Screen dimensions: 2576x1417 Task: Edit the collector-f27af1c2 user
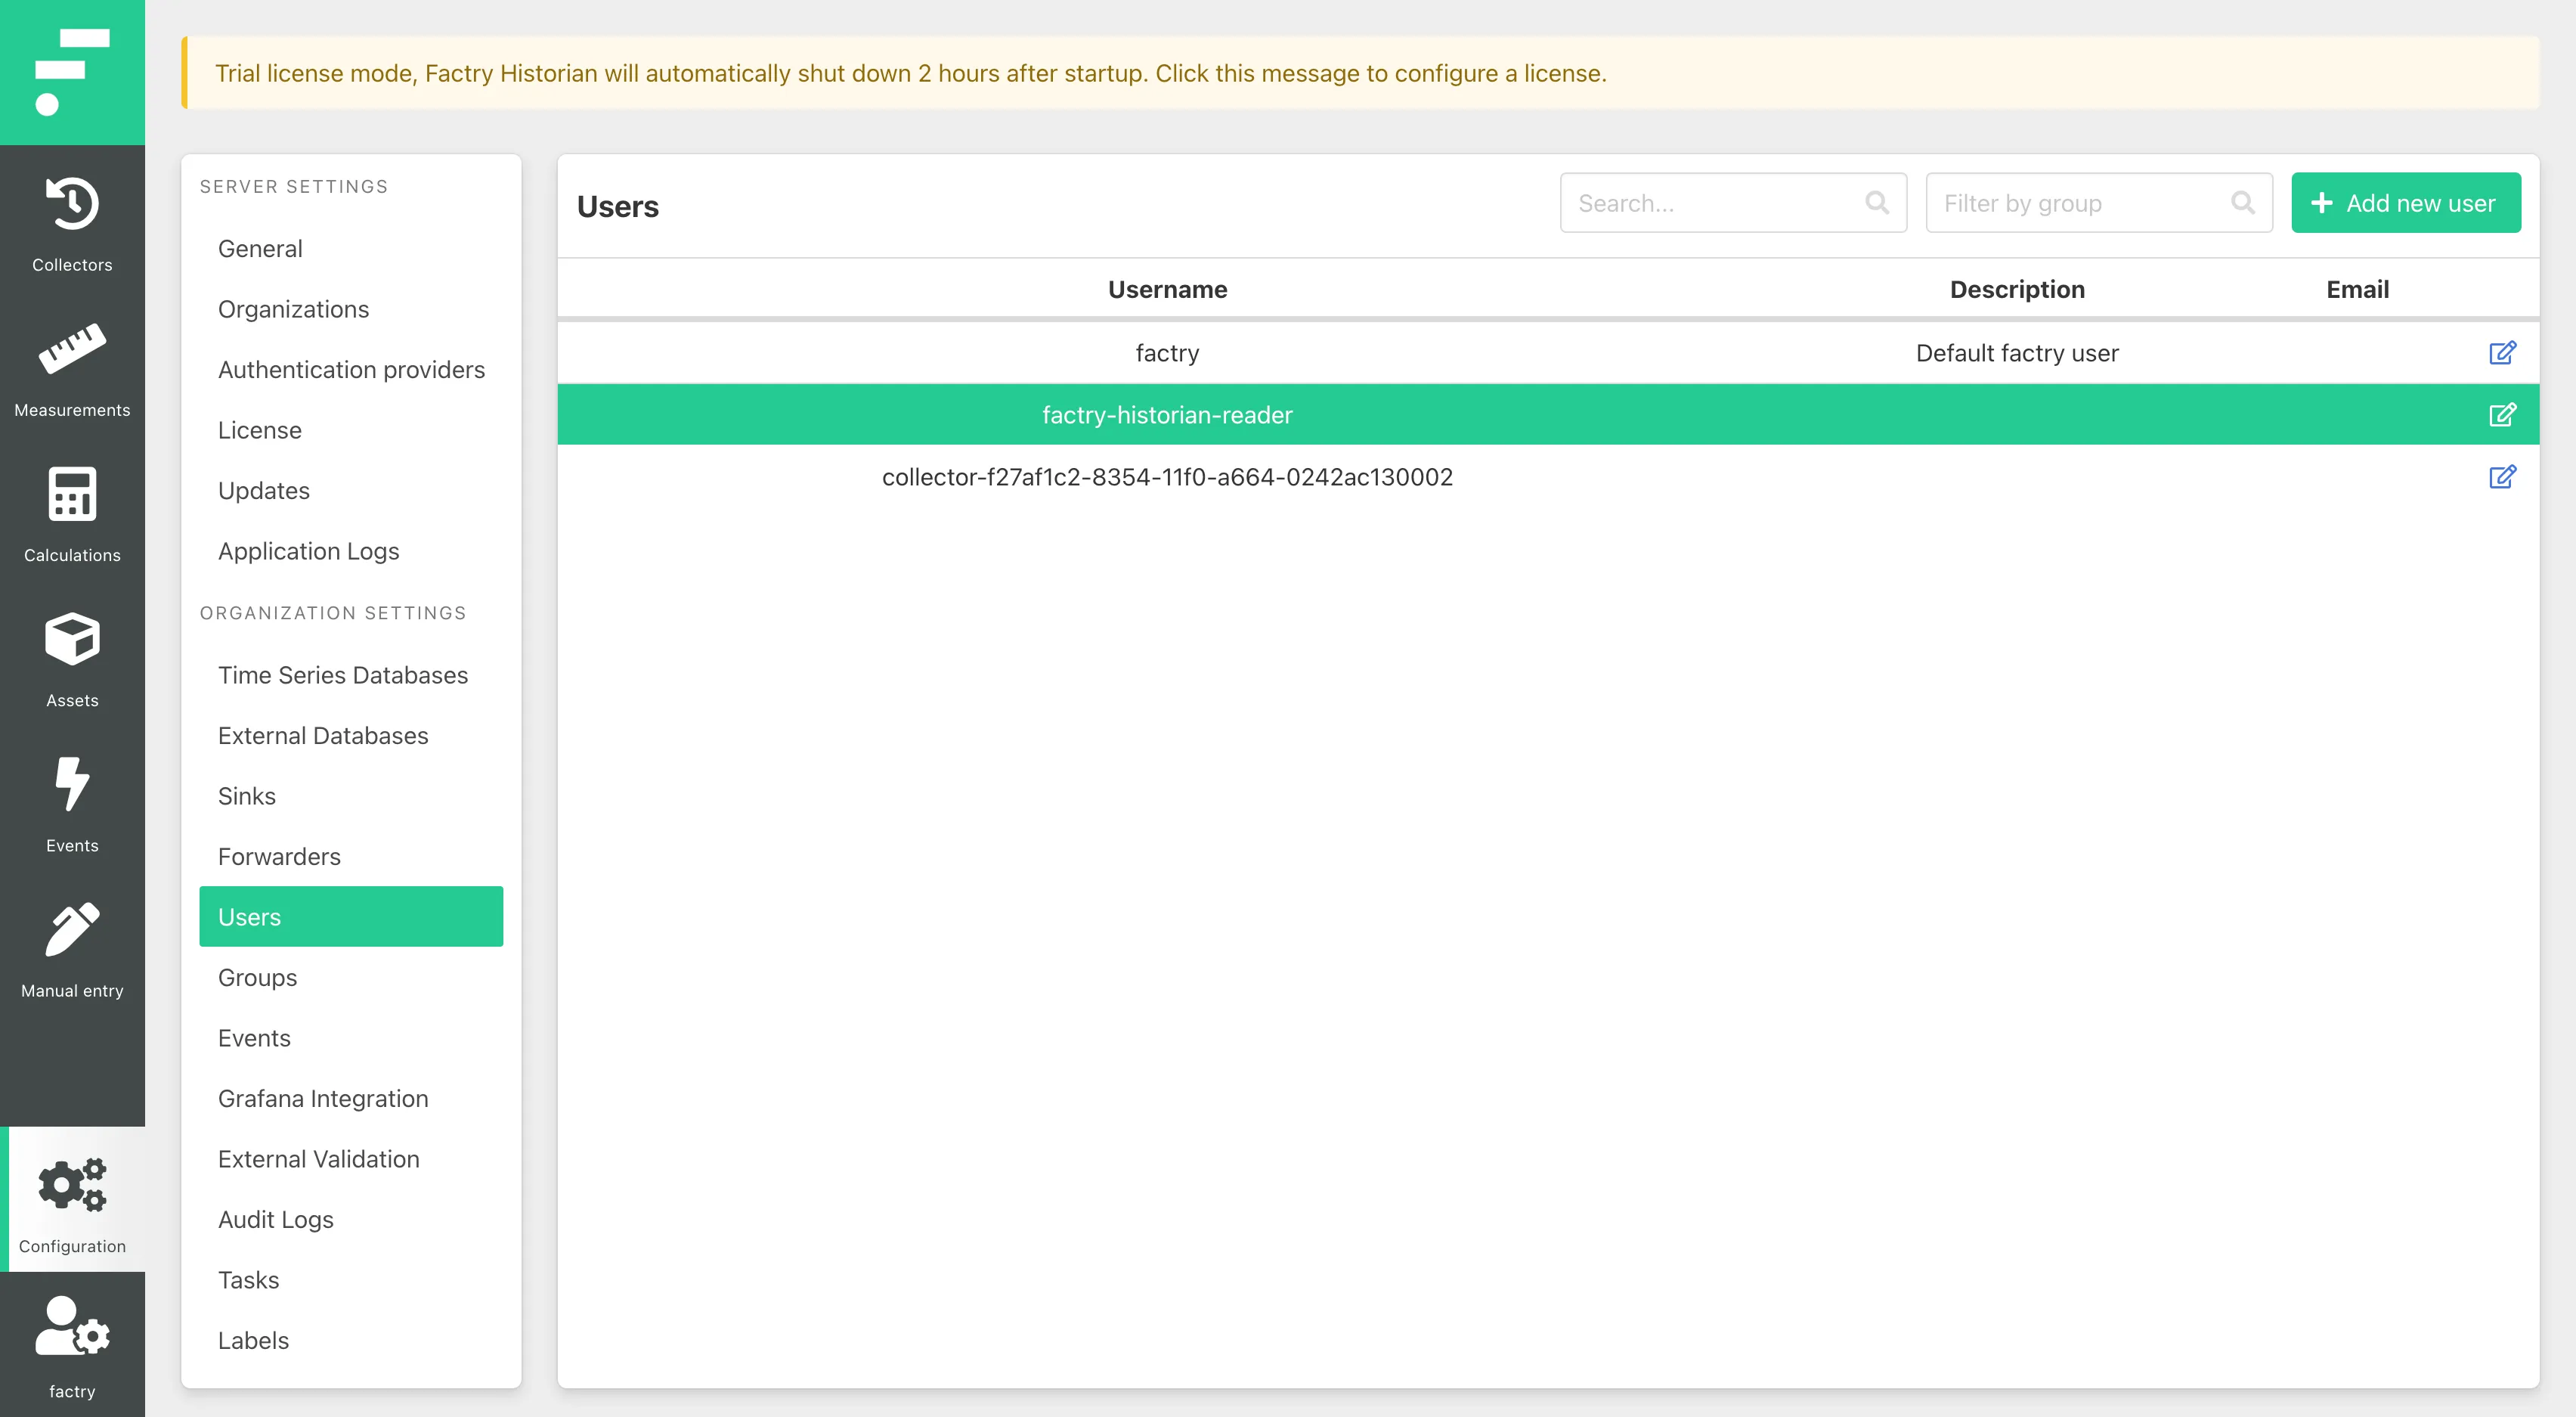click(x=2502, y=476)
